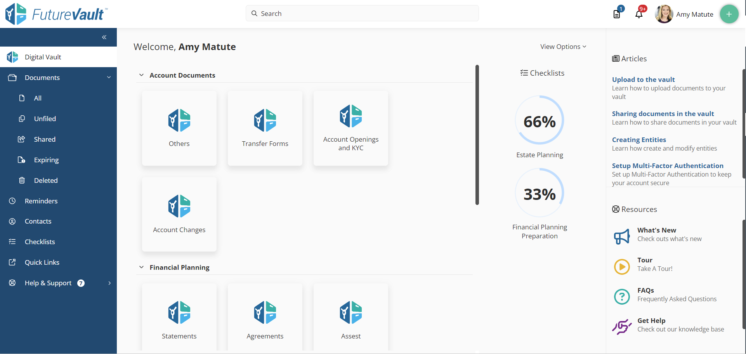Click the Reminders clock icon
746x354 pixels.
[x=12, y=201]
